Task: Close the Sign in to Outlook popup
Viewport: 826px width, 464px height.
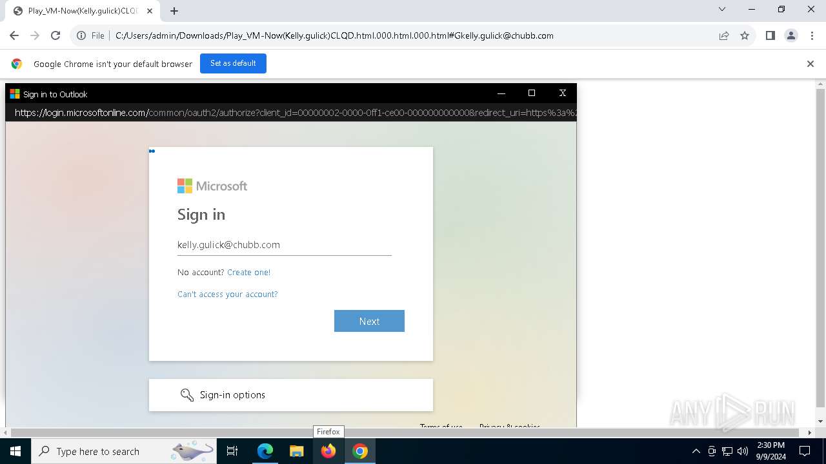Action: pos(563,93)
